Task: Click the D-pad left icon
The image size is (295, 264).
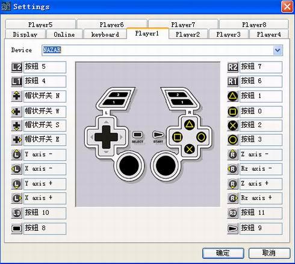Action: 16,112
